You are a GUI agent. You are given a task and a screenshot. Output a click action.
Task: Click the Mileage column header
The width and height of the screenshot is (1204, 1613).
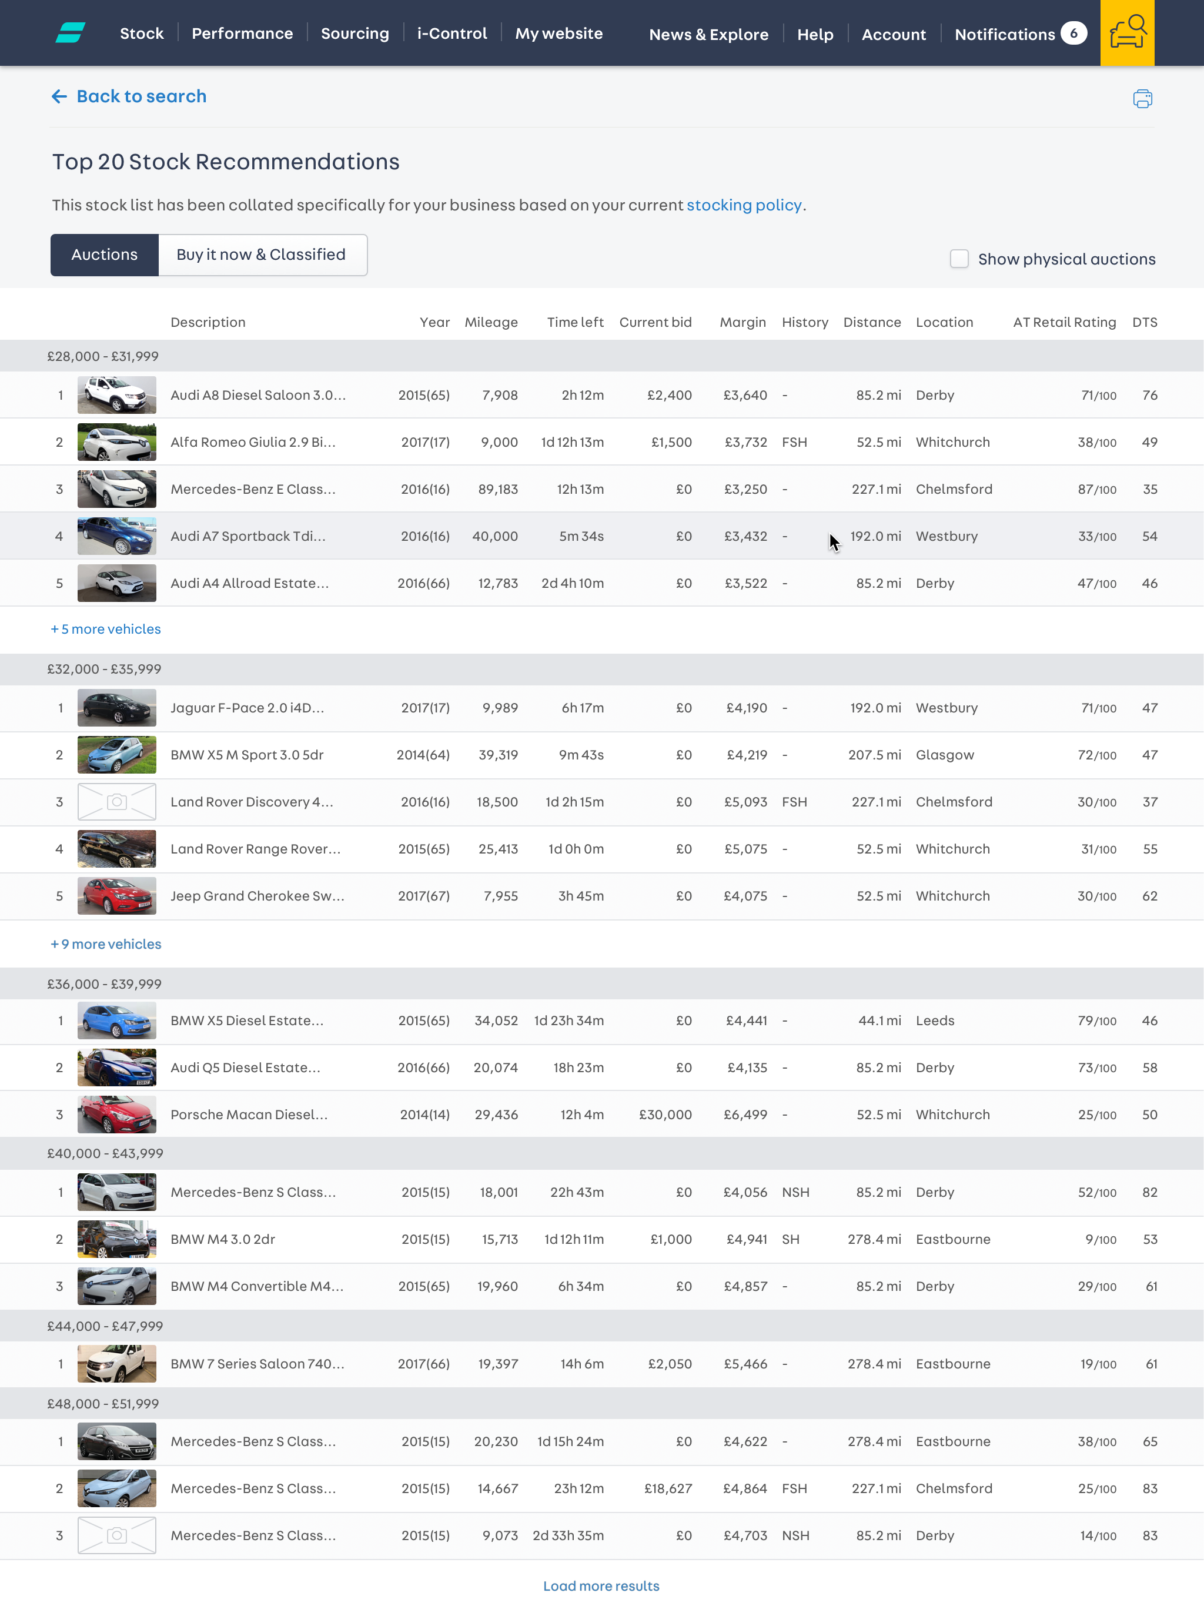491,322
